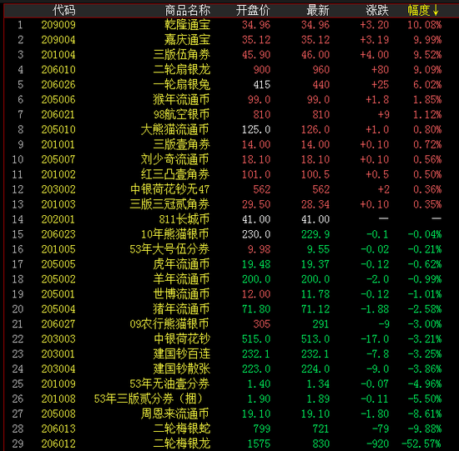
Task: Click code 206010
Action: point(58,70)
